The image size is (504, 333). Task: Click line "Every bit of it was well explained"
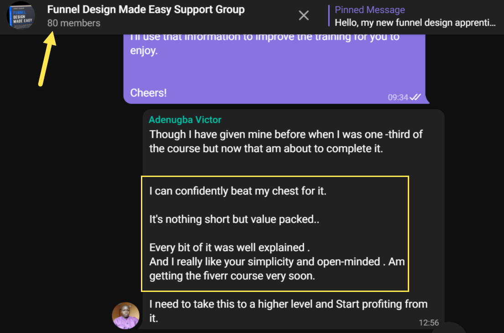coord(229,248)
